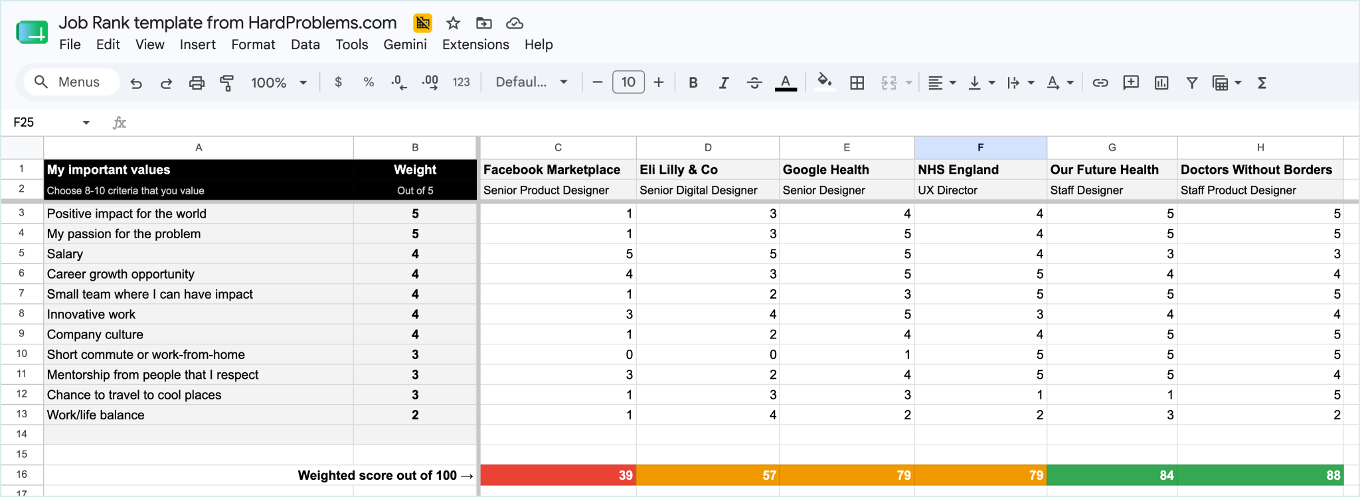Toggle bold formatting
The image size is (1360, 497).
(x=693, y=83)
